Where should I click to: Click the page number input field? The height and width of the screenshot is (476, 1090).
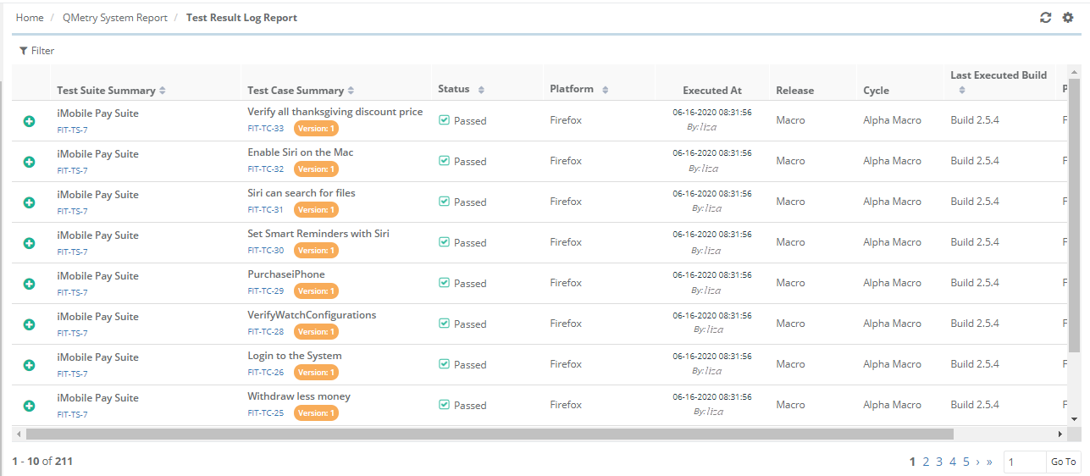[x=1023, y=462]
